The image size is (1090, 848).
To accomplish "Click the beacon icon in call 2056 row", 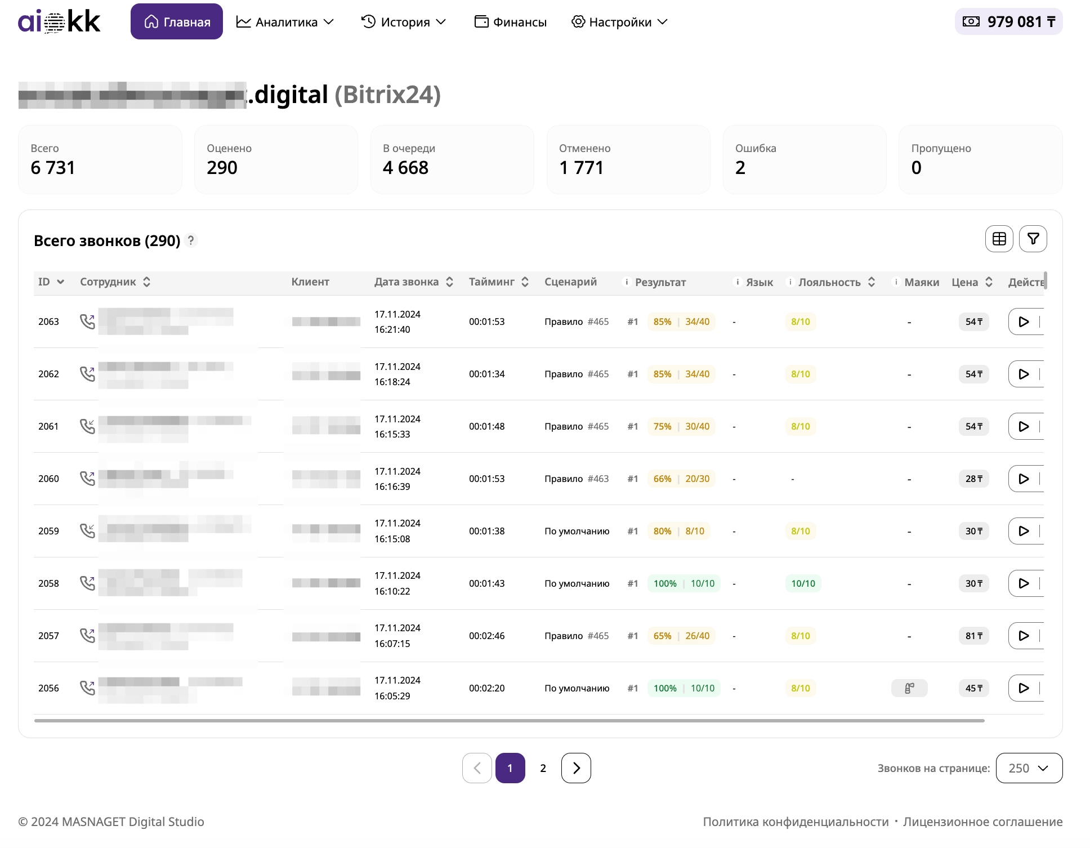I will [x=909, y=688].
